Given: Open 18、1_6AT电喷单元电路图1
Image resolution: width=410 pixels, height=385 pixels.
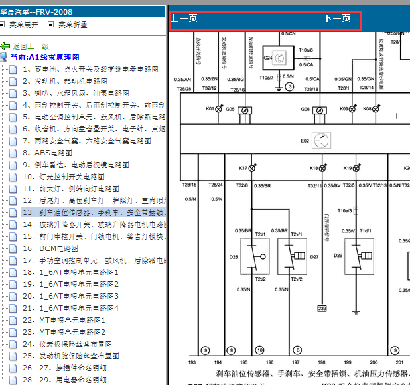Looking at the screenshot, I should point(70,273).
